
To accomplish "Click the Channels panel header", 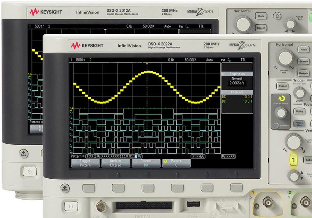I will [x=237, y=92].
